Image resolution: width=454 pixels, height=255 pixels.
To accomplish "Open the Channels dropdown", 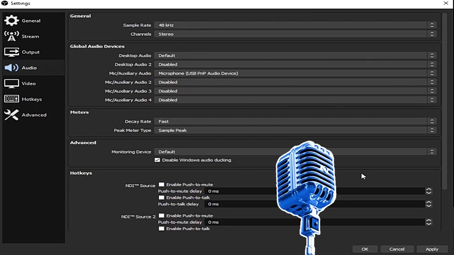I will [x=295, y=34].
